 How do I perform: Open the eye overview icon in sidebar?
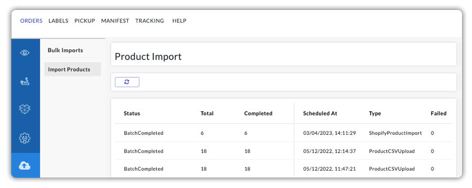pos(25,53)
